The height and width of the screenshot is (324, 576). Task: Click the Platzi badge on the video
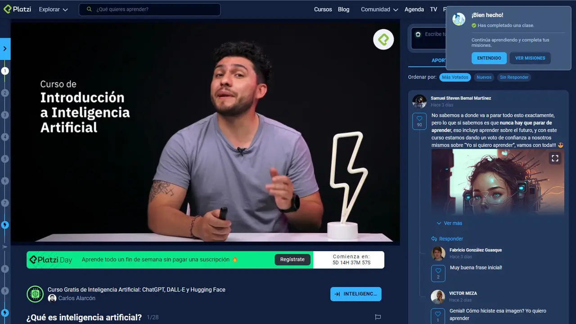(x=383, y=40)
